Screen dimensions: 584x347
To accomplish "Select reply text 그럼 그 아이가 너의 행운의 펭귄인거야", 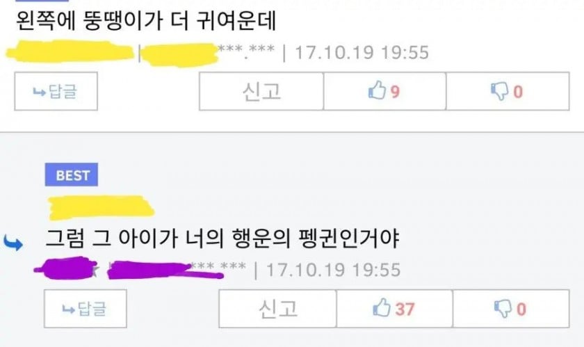I will tap(222, 238).
